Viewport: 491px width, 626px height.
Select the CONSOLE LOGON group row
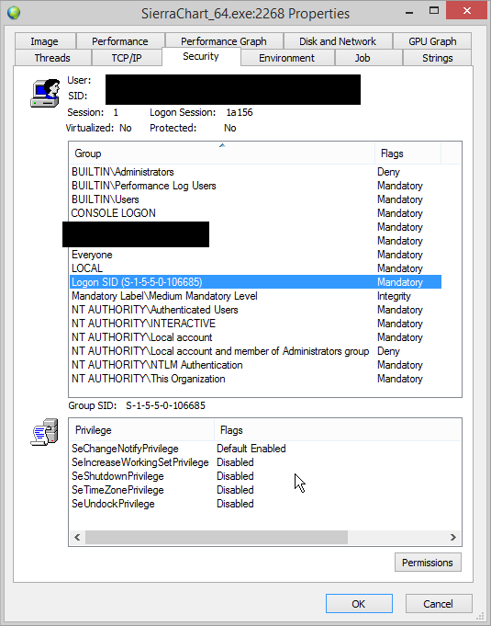(255, 213)
